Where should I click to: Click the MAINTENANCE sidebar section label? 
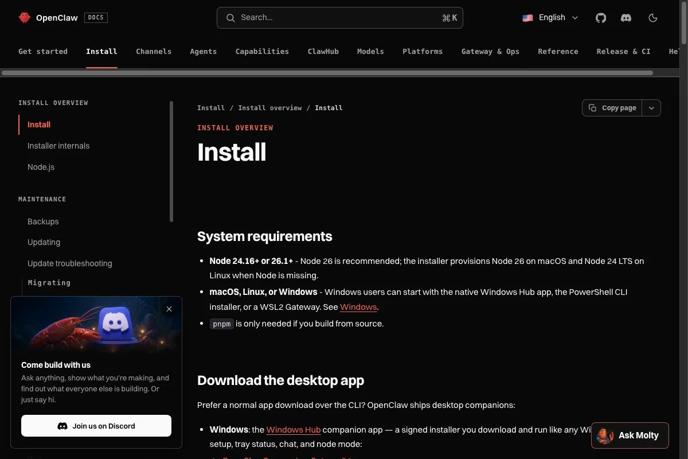pyautogui.click(x=42, y=199)
